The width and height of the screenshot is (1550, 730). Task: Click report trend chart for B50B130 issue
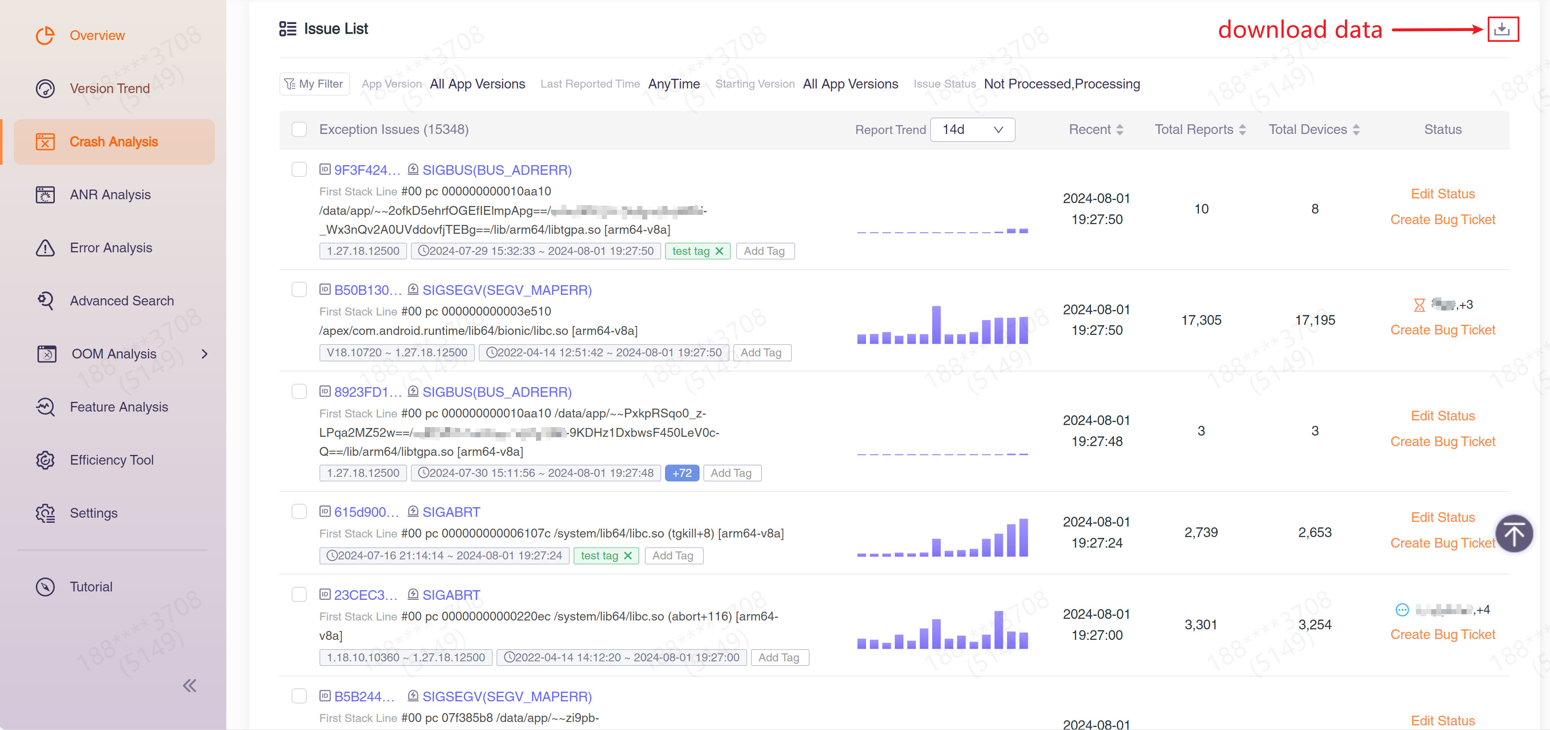(x=942, y=325)
